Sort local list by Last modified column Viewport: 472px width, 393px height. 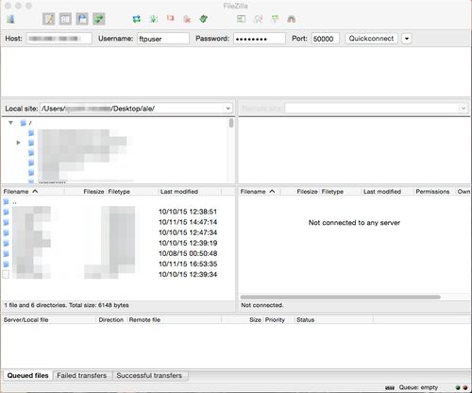coord(190,192)
